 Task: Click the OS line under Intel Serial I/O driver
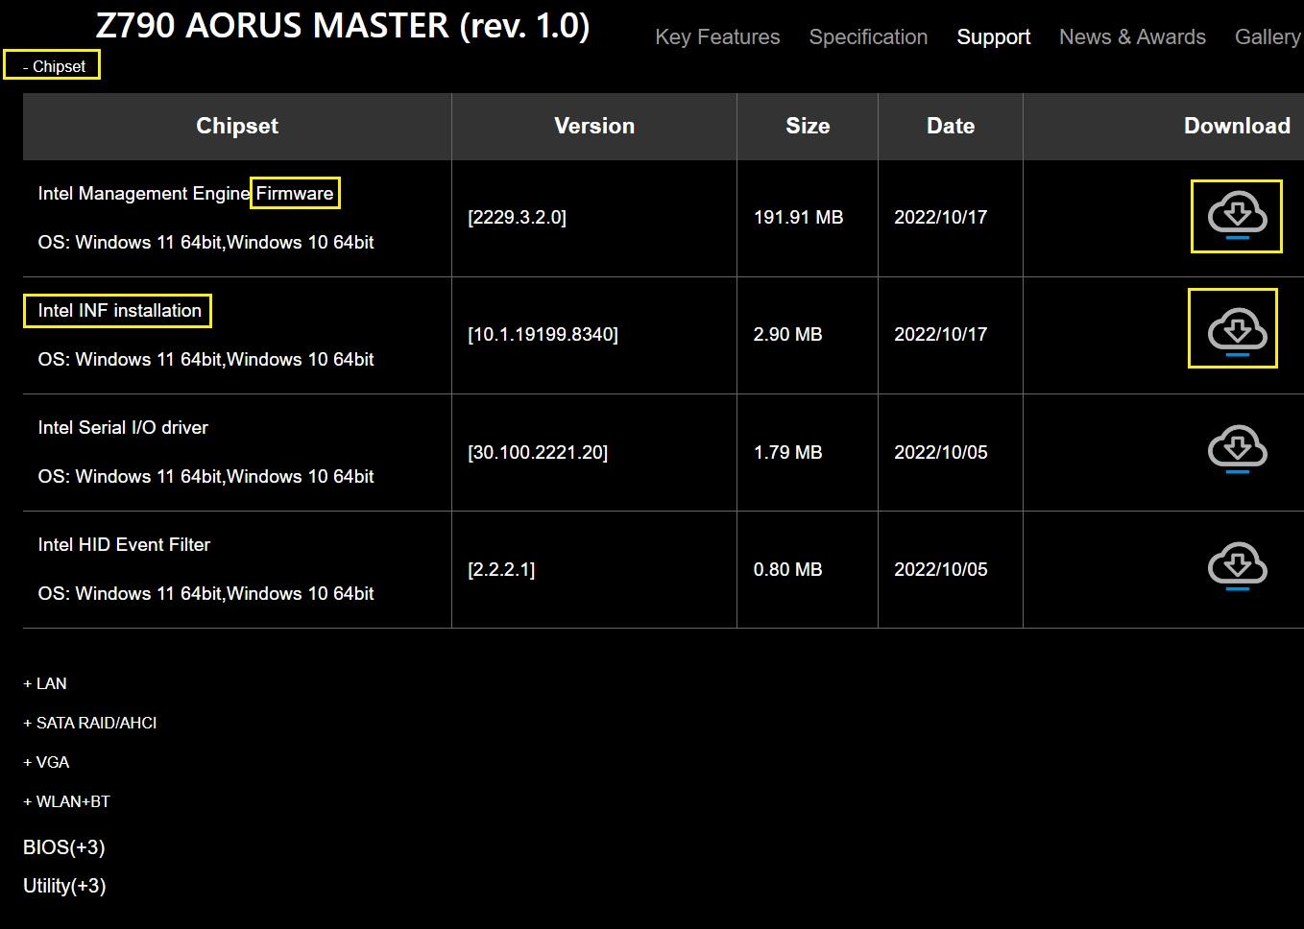point(205,476)
